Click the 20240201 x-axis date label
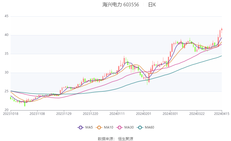 [x=143, y=114]
